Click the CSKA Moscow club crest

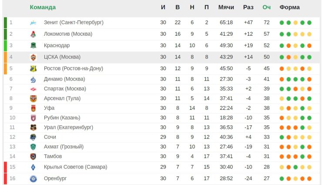point(33,57)
